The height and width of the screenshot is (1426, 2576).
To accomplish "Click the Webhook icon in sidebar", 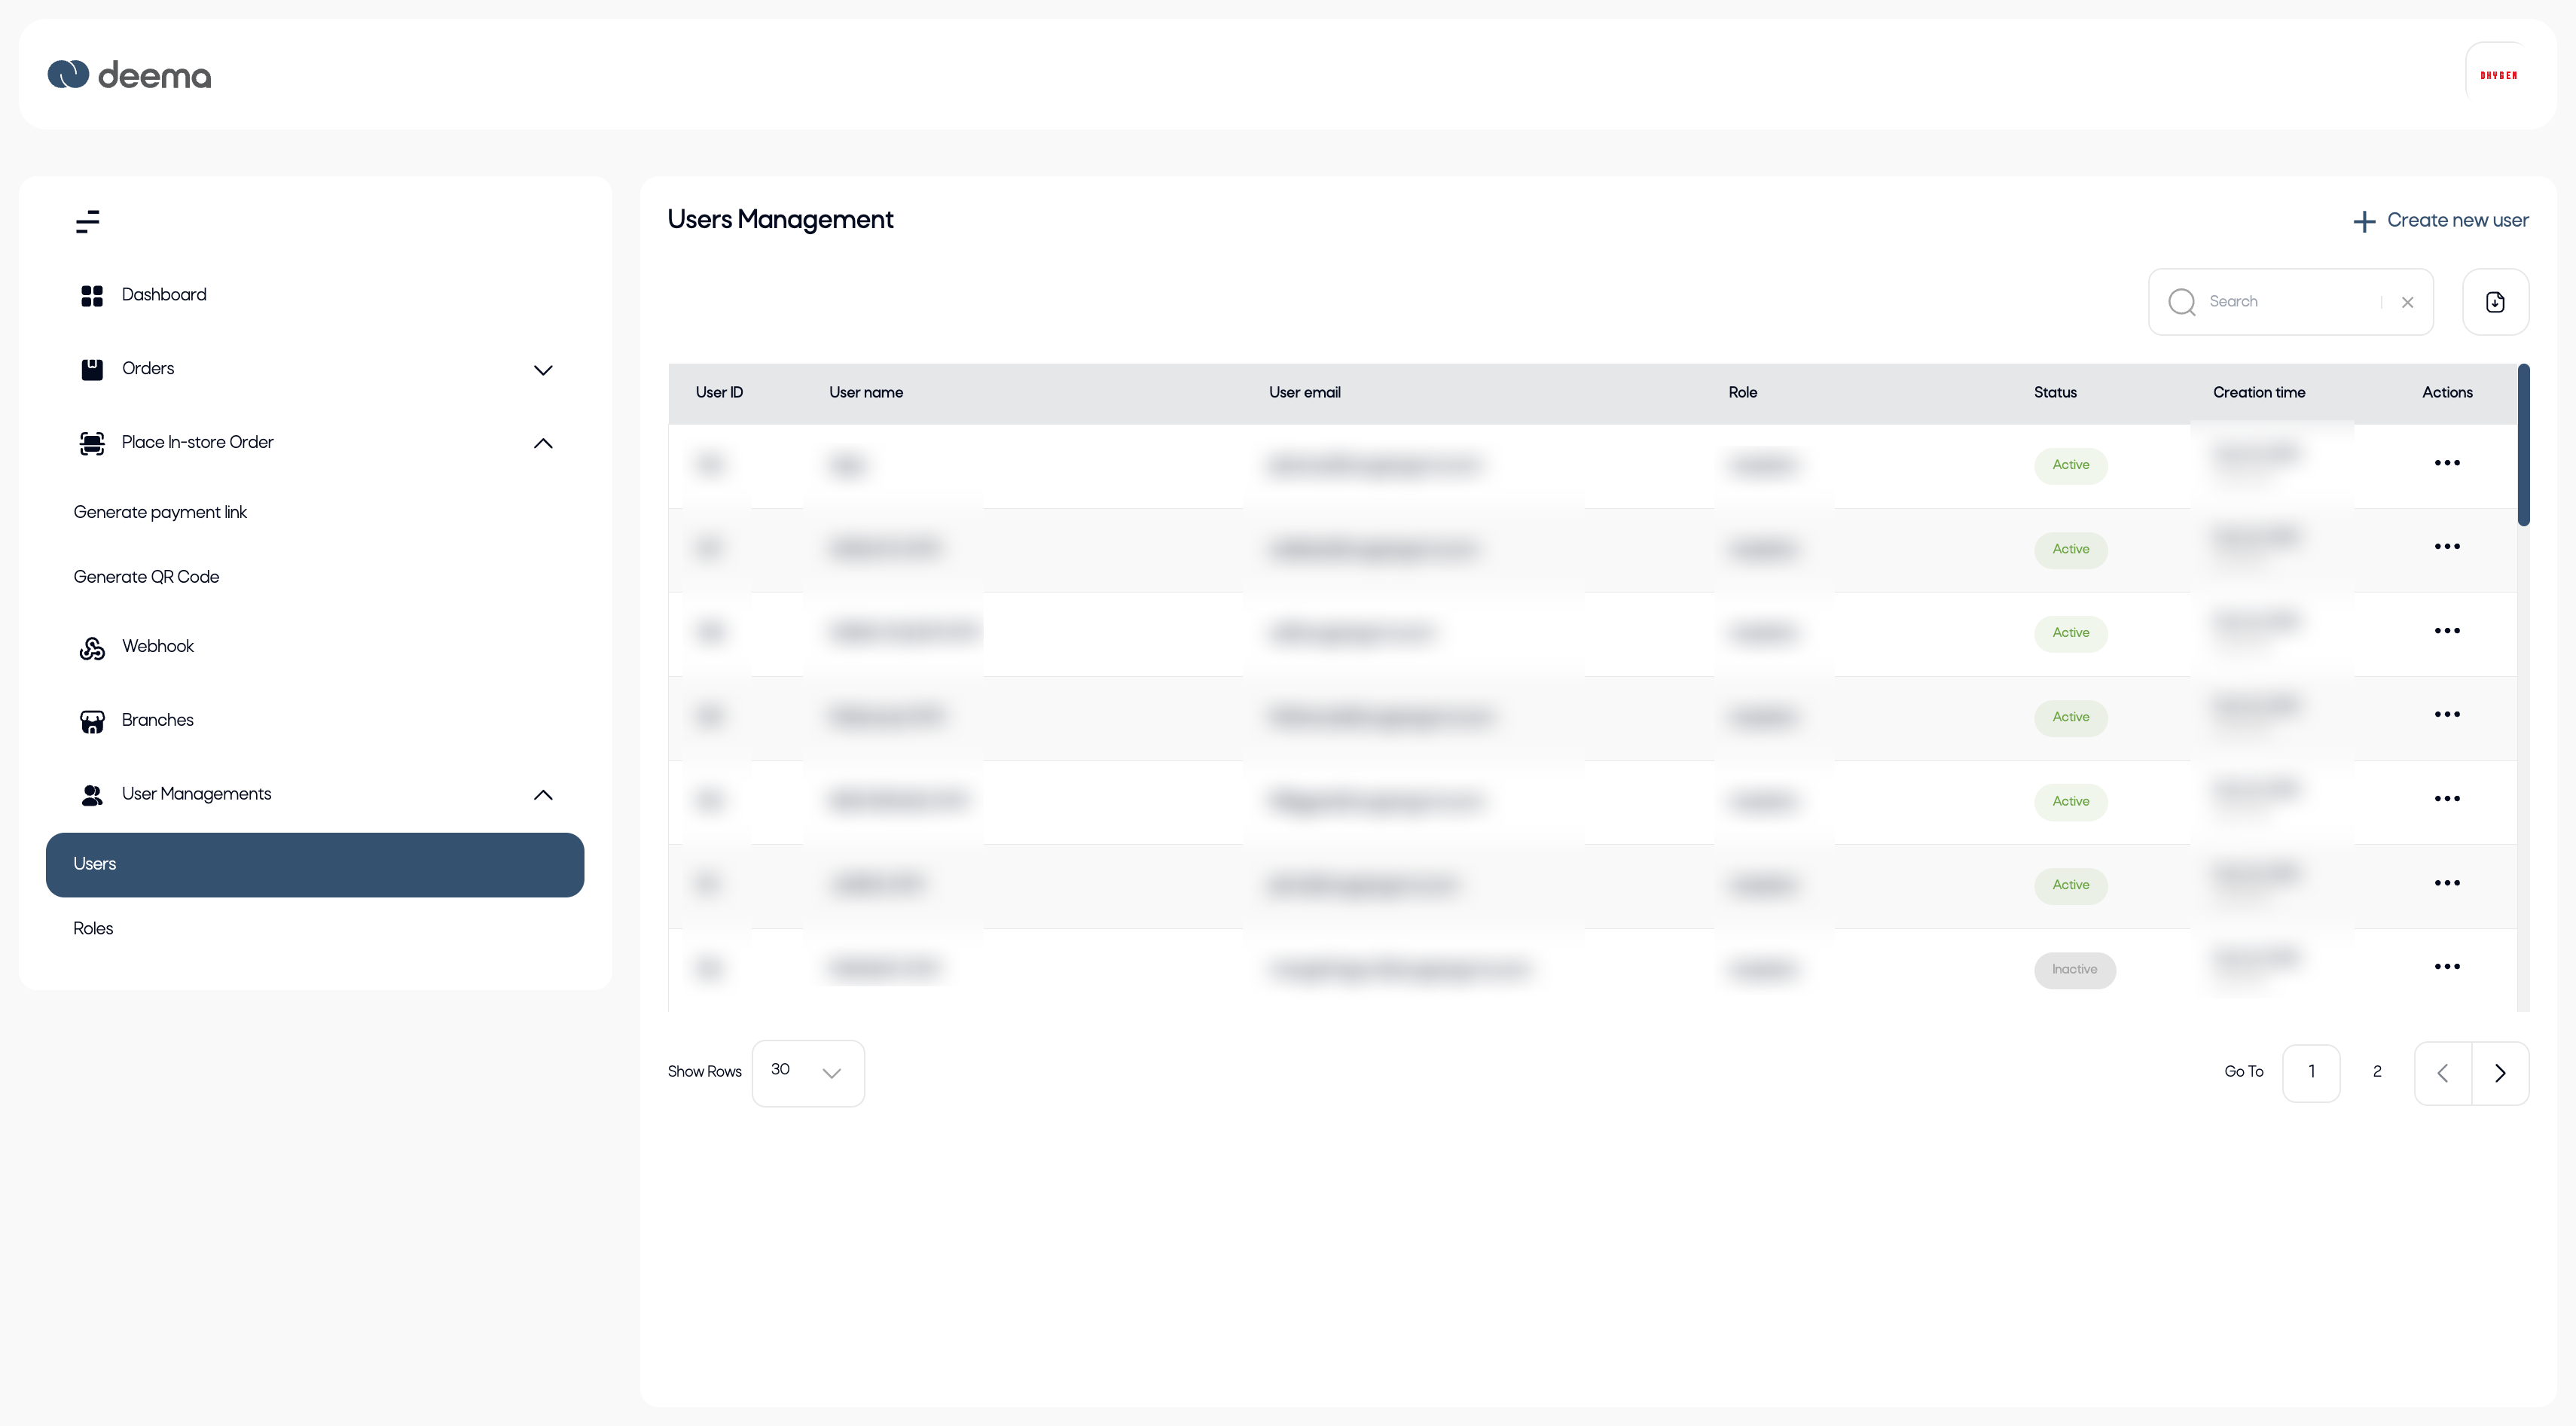I will tap(92, 647).
